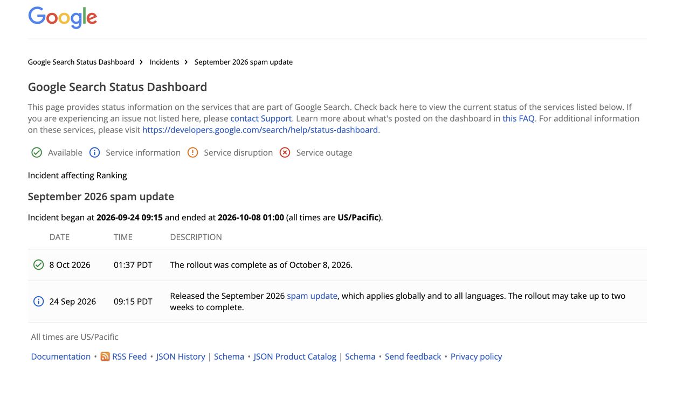This screenshot has height=406, width=690.
Task: Open Schema link next to JSON History
Action: tap(229, 356)
